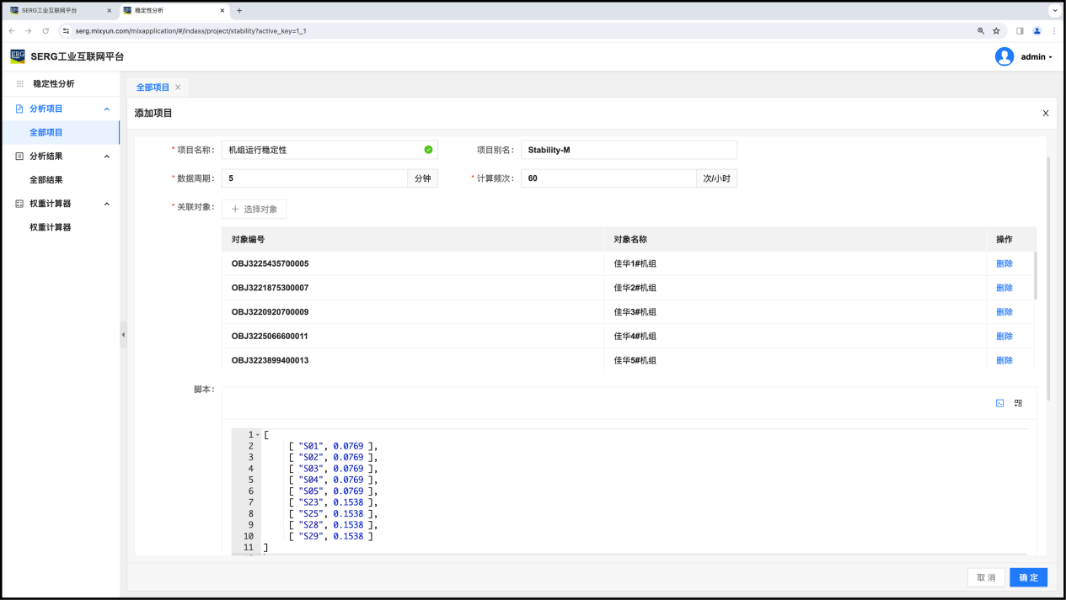Select 全部结果 in the sidebar

coord(46,180)
